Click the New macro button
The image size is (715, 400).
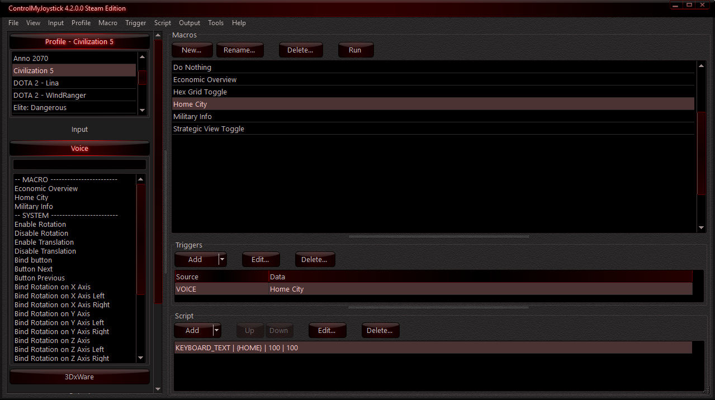coord(191,50)
